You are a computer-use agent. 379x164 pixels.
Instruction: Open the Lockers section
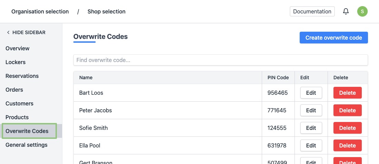click(16, 62)
